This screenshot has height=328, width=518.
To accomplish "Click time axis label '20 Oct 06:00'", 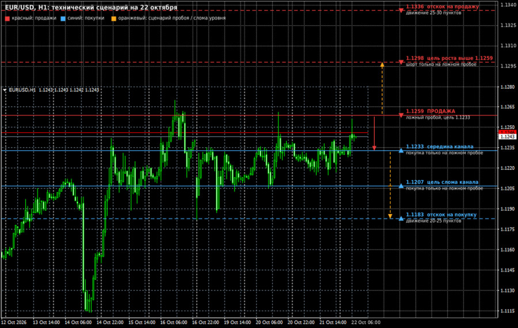I will [269, 322].
